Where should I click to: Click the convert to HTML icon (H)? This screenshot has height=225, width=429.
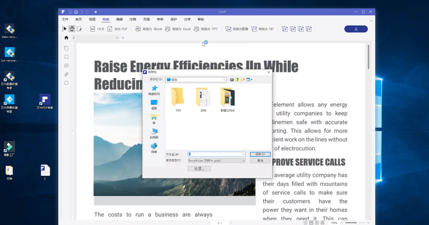(293, 29)
